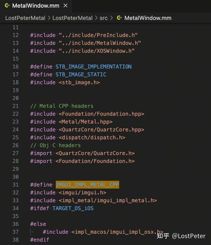
Task: Click line number 16 in the gutter
Action: (x=16, y=66)
